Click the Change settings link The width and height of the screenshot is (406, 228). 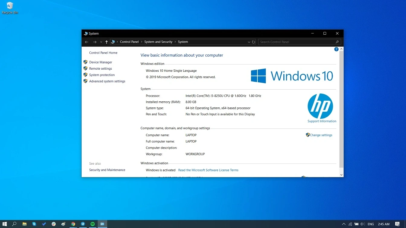click(321, 135)
